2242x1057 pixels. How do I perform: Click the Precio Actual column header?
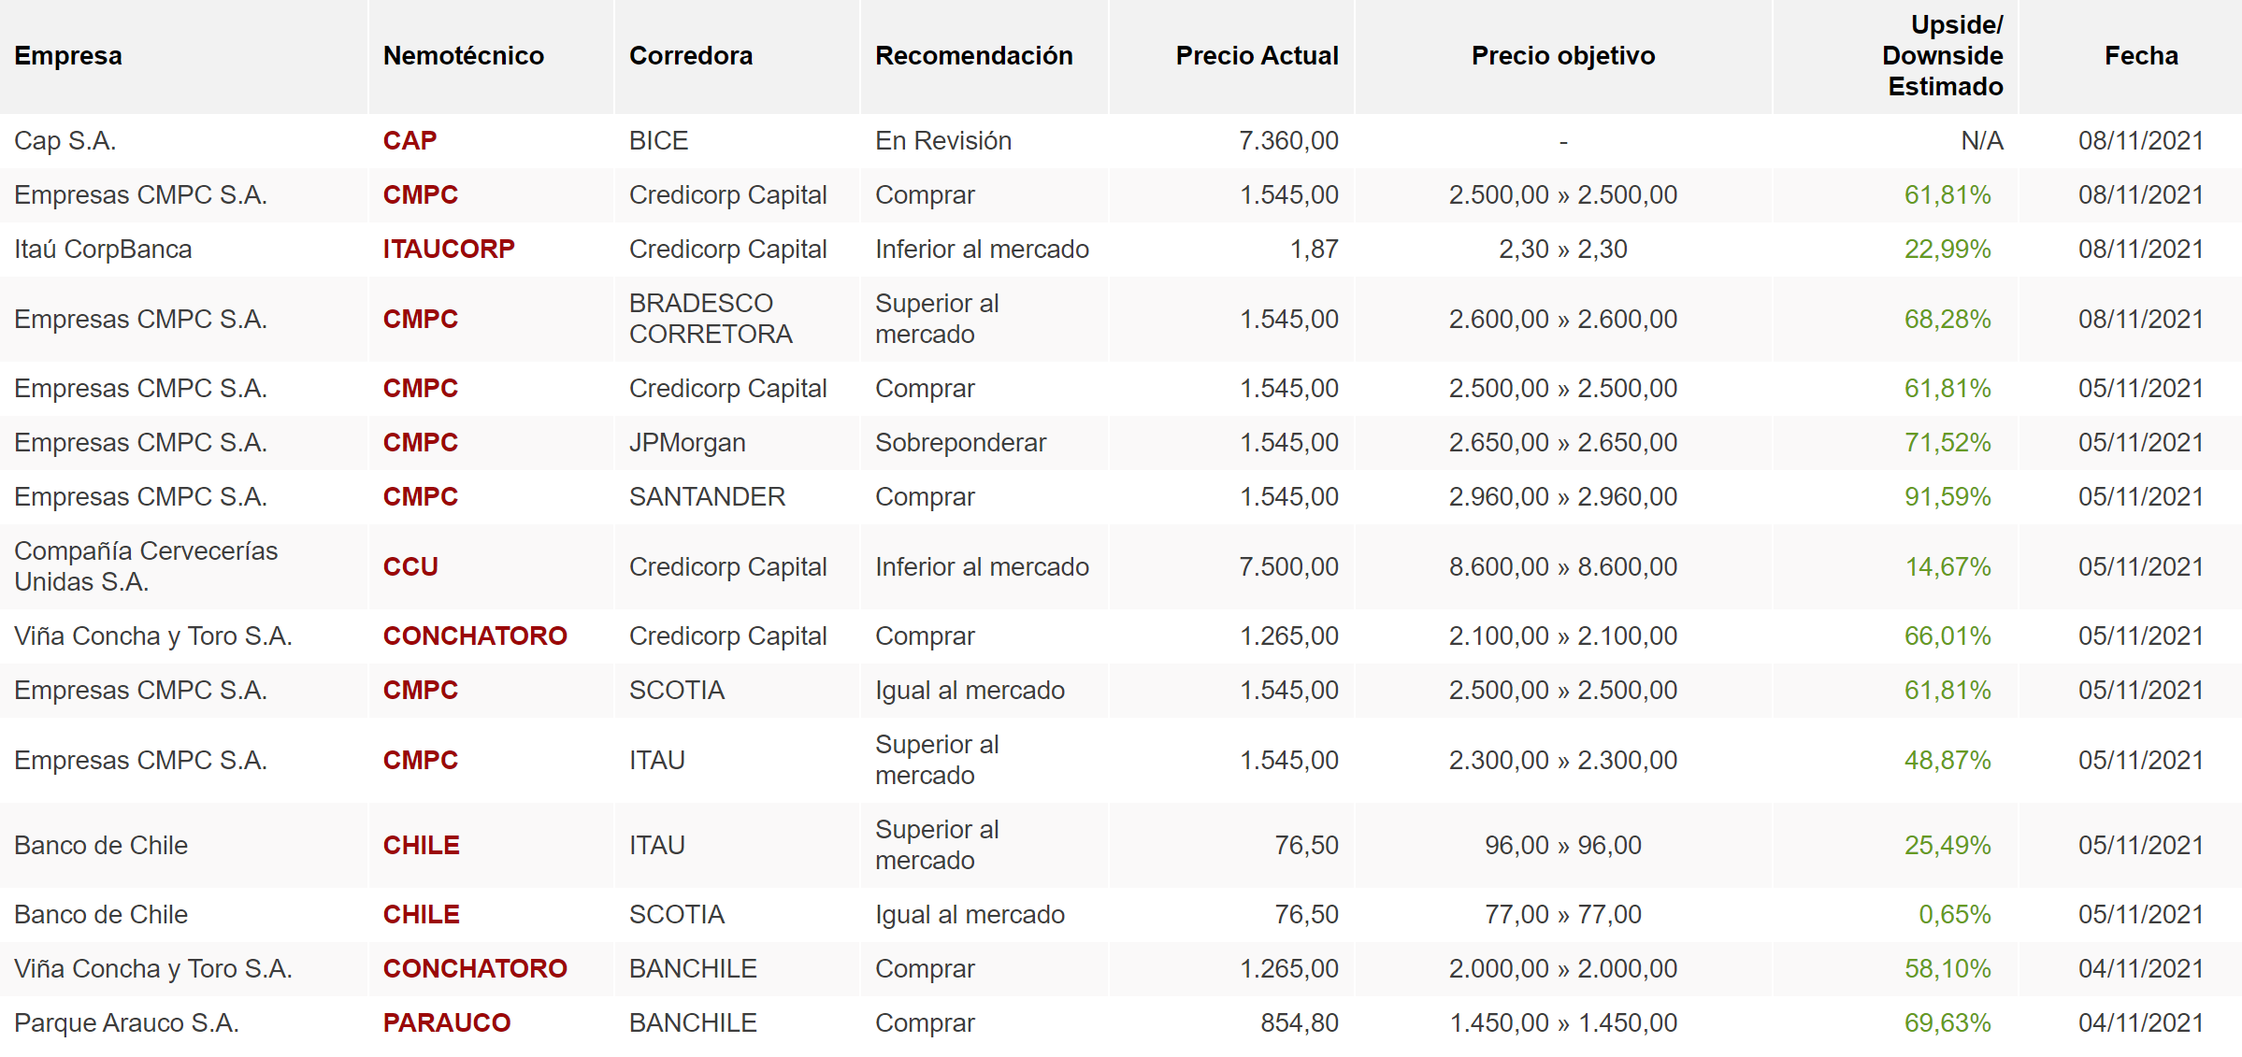coord(1257,56)
